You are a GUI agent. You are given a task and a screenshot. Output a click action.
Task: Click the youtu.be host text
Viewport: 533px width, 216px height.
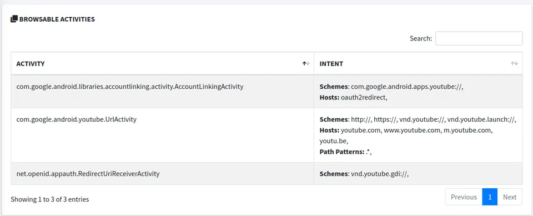point(334,141)
